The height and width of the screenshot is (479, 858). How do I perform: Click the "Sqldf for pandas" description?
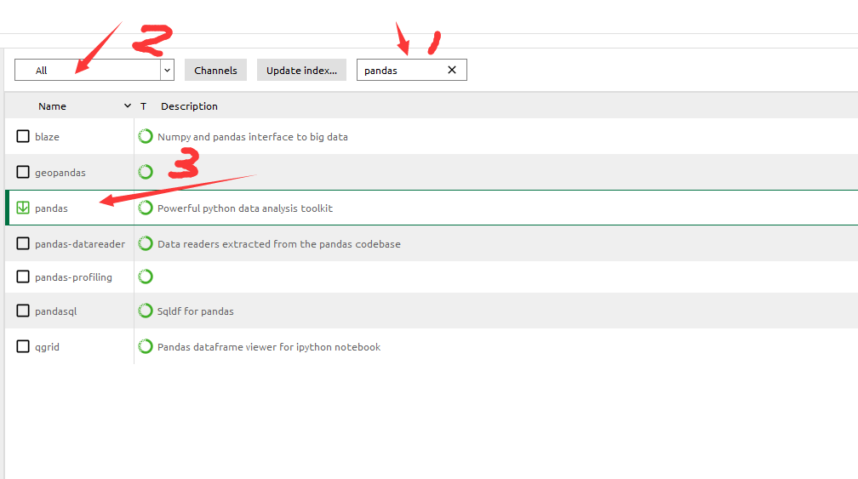(196, 311)
